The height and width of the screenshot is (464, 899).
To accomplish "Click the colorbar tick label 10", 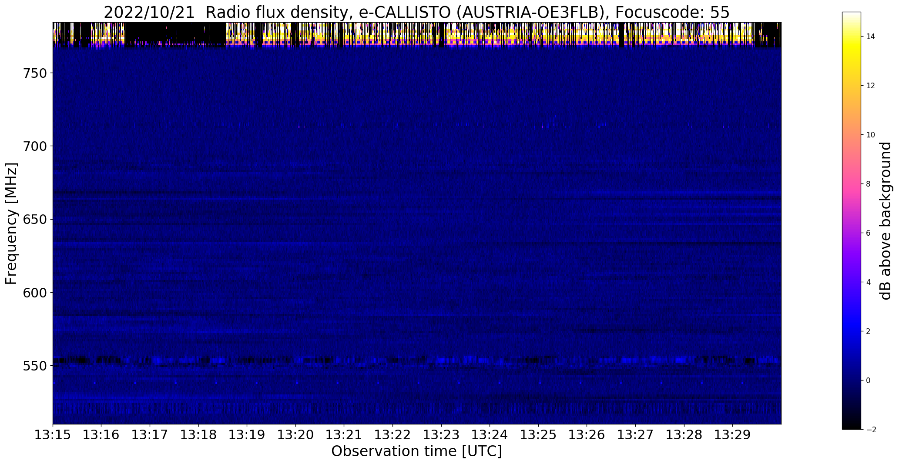I will (x=871, y=135).
